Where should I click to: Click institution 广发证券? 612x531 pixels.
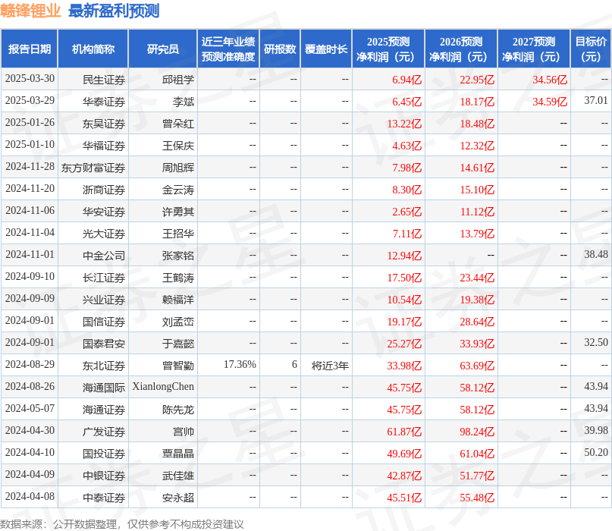pyautogui.click(x=104, y=432)
